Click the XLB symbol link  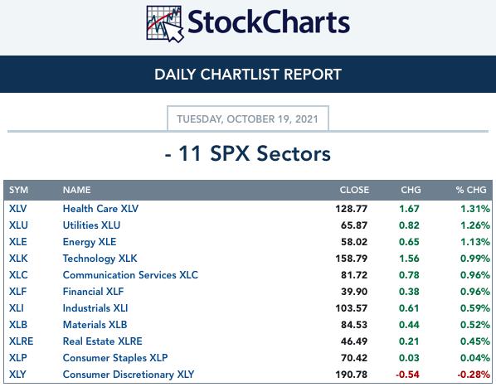click(18, 325)
